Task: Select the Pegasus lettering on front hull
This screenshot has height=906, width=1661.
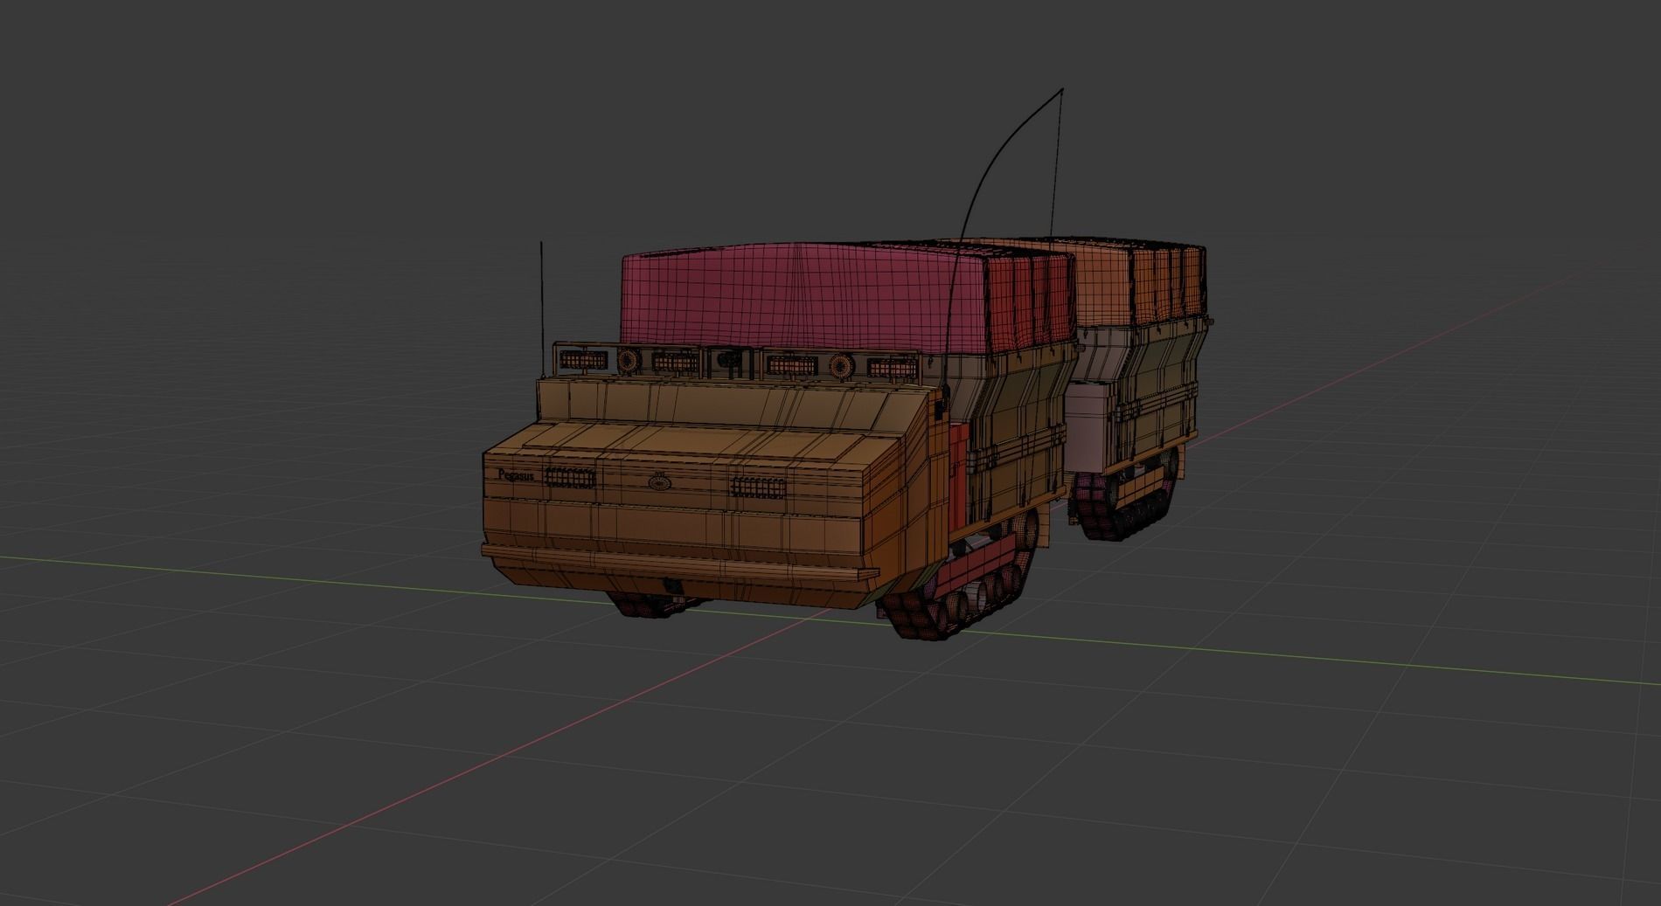Action: (x=516, y=475)
